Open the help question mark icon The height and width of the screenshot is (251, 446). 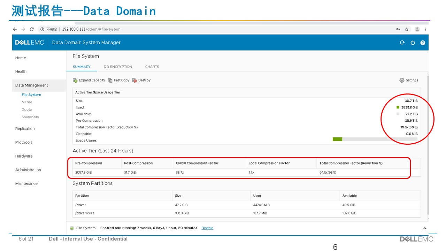[x=423, y=43]
